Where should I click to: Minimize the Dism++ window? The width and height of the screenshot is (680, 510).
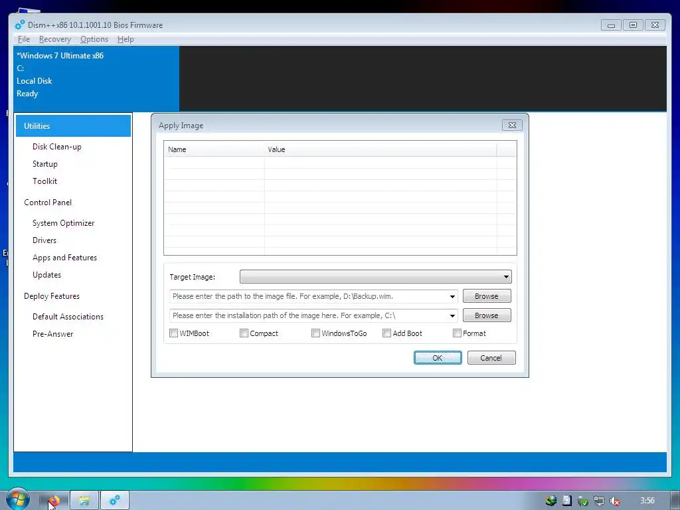611,25
